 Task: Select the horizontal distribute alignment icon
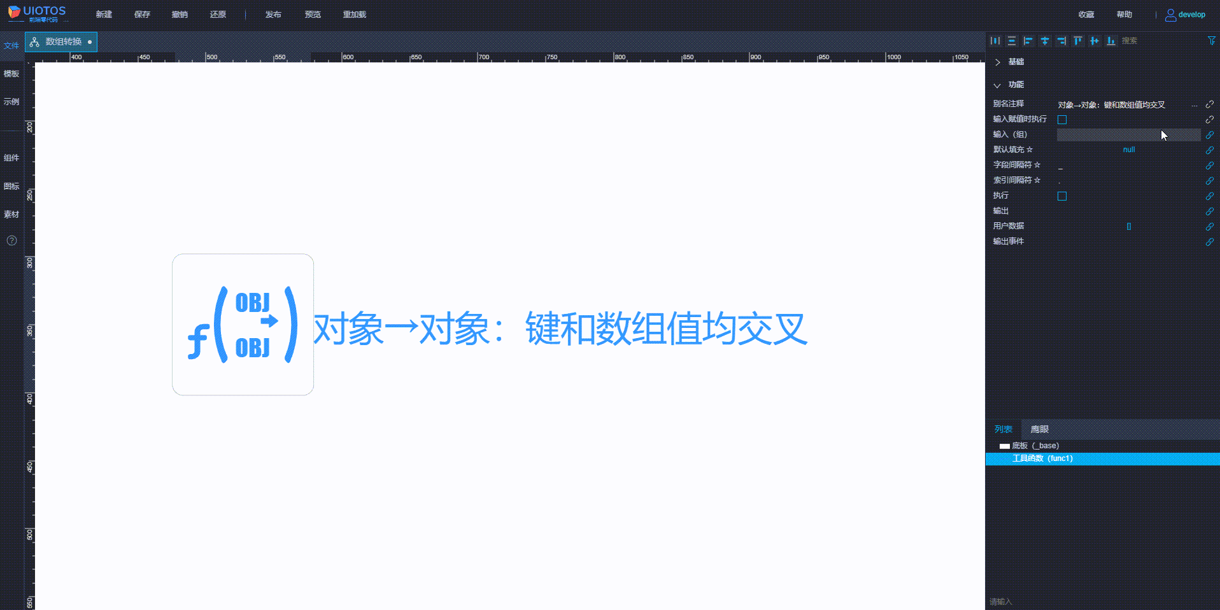tap(995, 40)
